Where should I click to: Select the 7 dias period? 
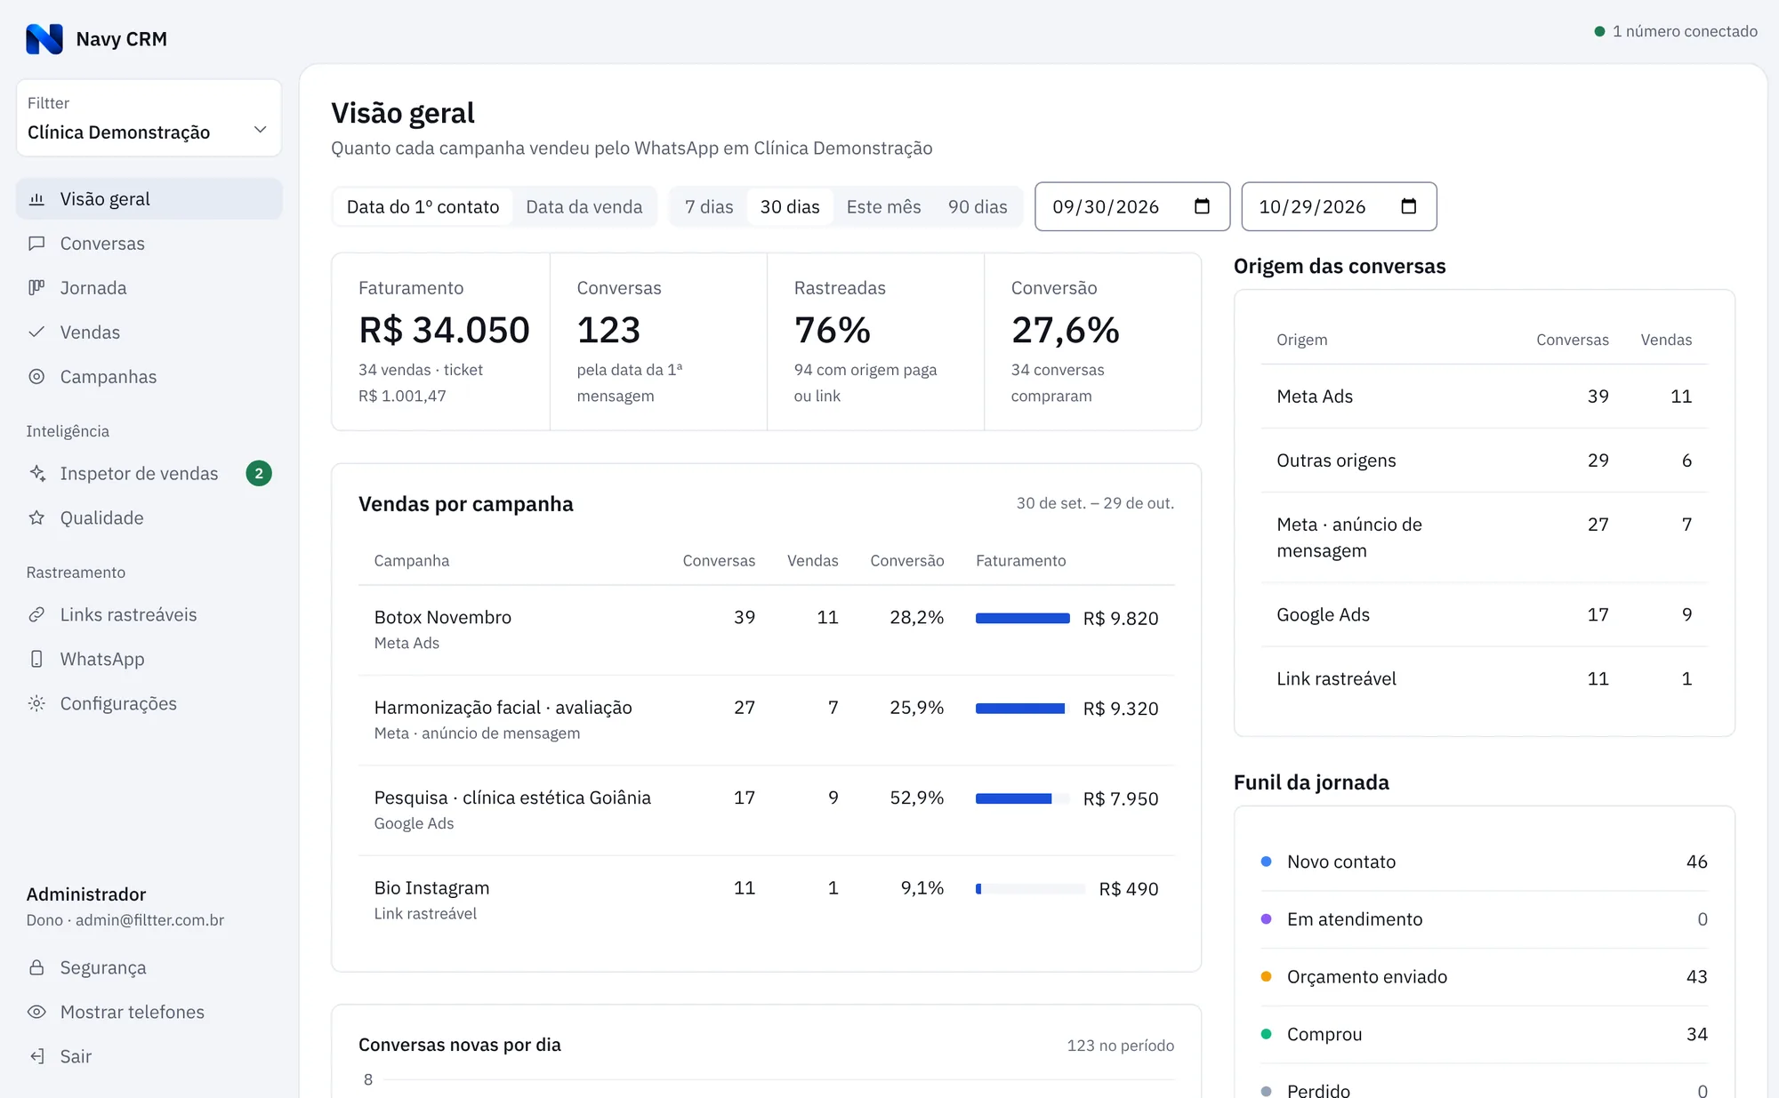point(709,207)
